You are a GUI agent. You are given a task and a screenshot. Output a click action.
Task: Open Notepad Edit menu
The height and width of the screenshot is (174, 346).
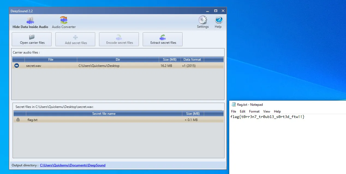click(x=243, y=111)
